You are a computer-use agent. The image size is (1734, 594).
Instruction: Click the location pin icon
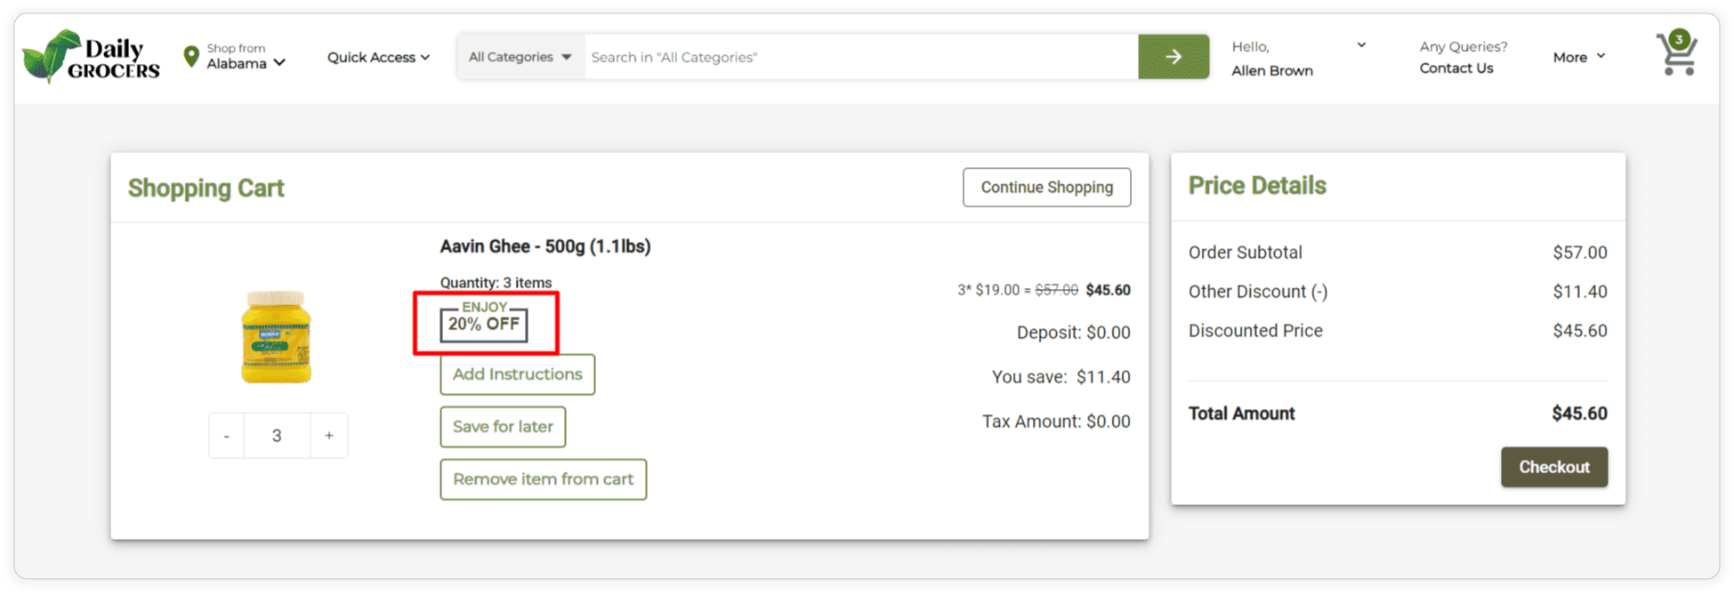(190, 57)
